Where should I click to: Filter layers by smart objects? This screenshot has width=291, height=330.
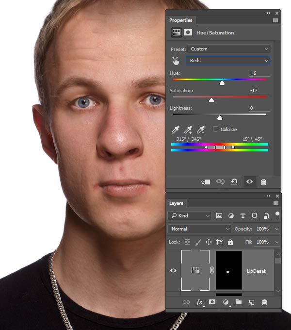coord(266,216)
